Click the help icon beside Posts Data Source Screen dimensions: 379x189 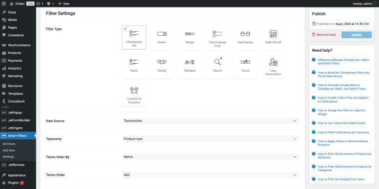tap(314, 72)
